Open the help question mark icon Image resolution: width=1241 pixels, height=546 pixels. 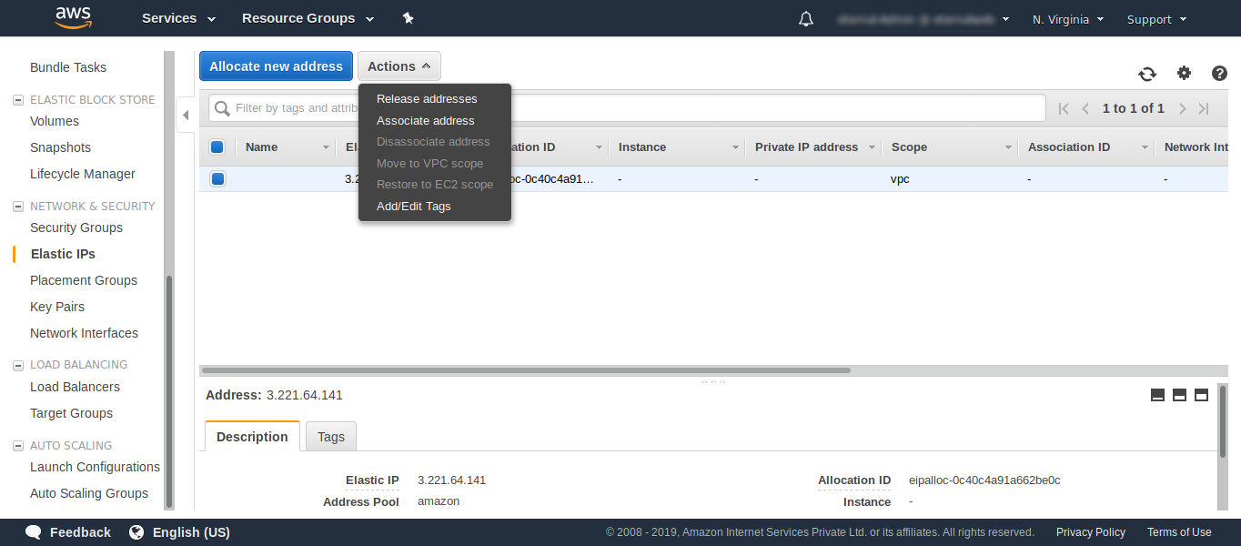(x=1220, y=74)
